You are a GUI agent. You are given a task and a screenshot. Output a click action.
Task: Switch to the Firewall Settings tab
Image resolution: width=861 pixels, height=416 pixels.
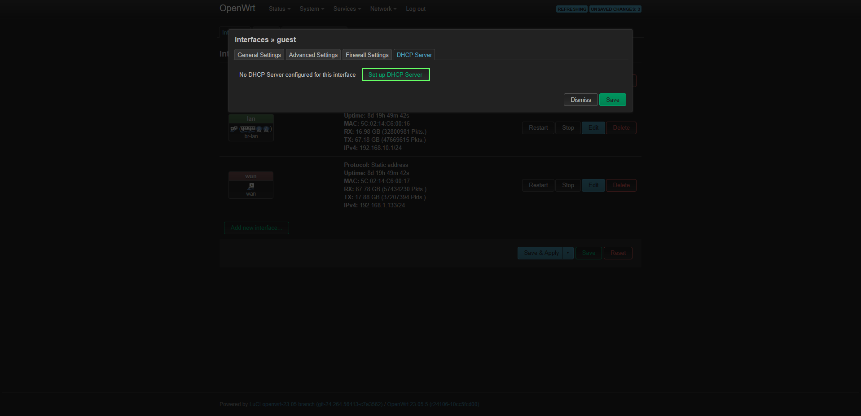[367, 55]
